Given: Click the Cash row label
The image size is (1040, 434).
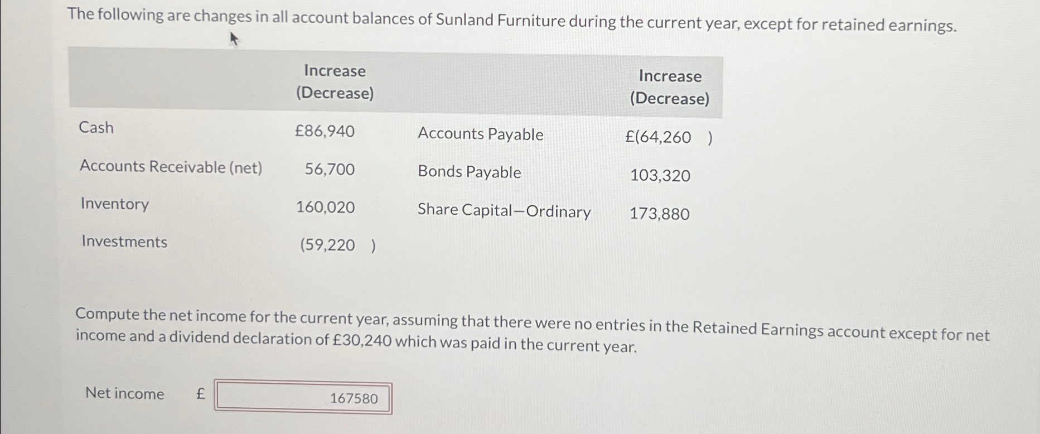Looking at the screenshot, I should tap(96, 128).
